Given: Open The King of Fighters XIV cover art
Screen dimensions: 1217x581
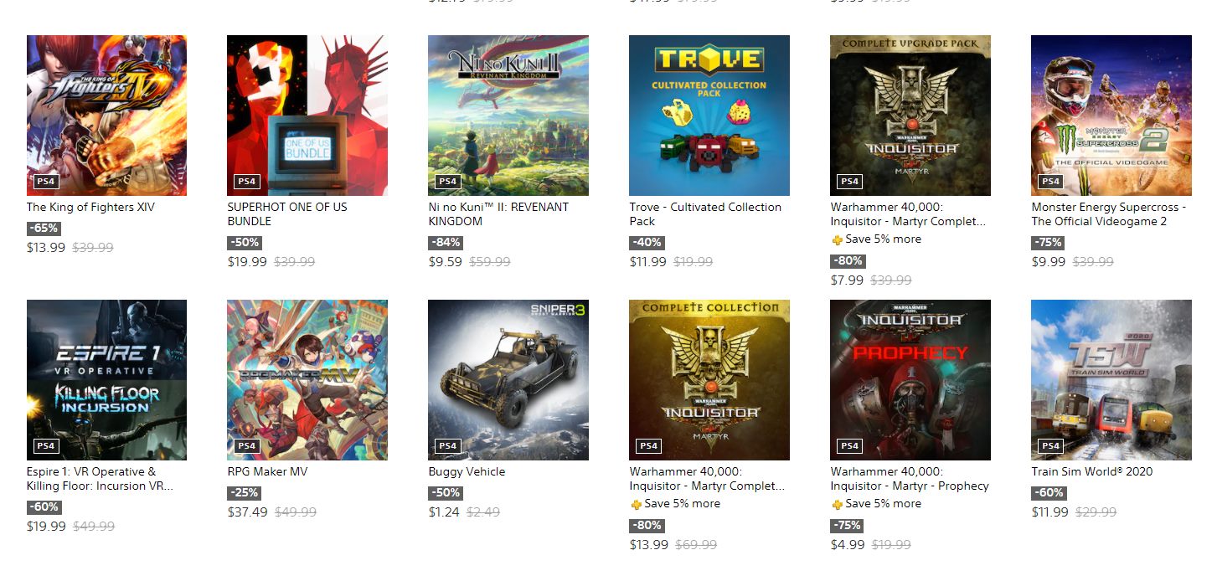Looking at the screenshot, I should point(106,116).
